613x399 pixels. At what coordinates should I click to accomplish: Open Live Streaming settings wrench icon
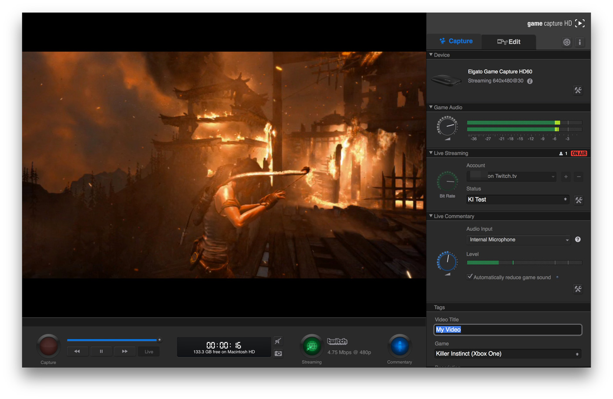(x=579, y=200)
